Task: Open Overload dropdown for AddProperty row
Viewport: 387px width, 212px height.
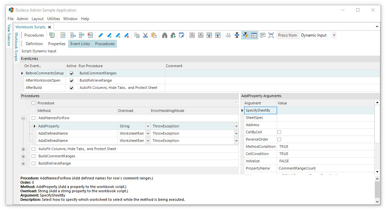Action: 147,126
